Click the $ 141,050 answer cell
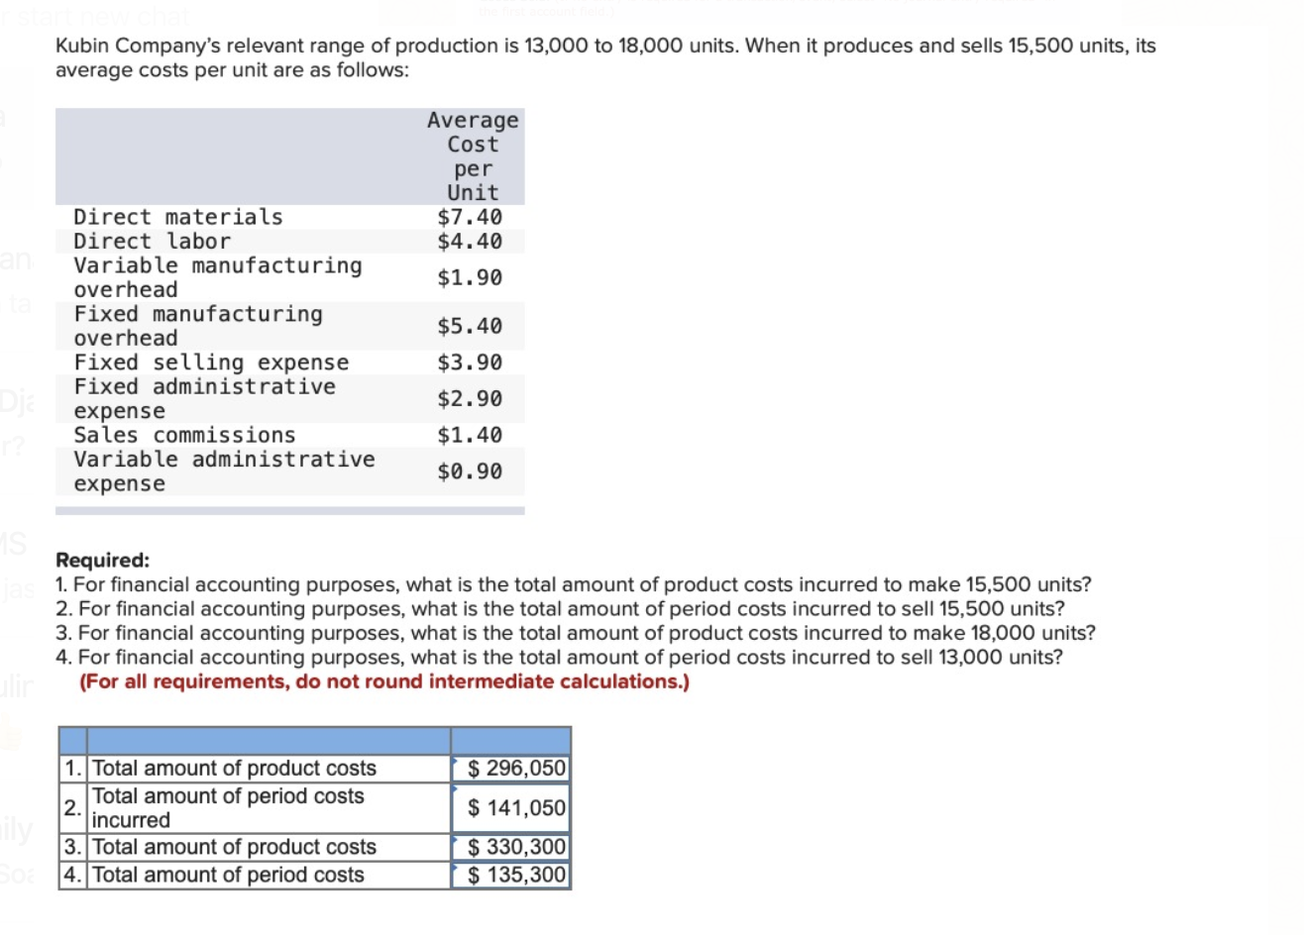 (510, 808)
